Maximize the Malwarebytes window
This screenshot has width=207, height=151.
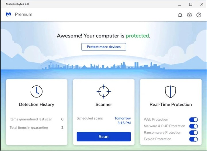tap(191, 4)
